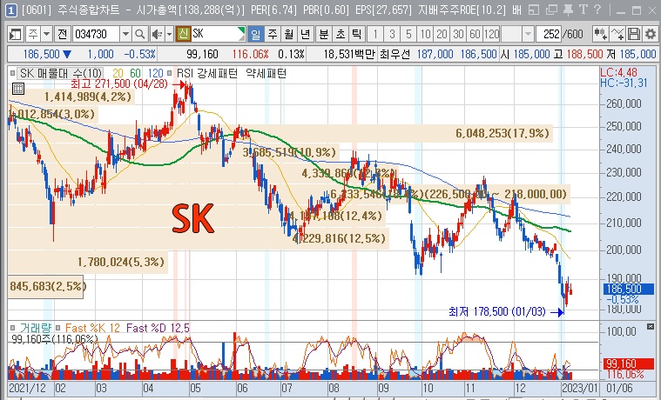Expand the speaker options dropdown

(169, 34)
